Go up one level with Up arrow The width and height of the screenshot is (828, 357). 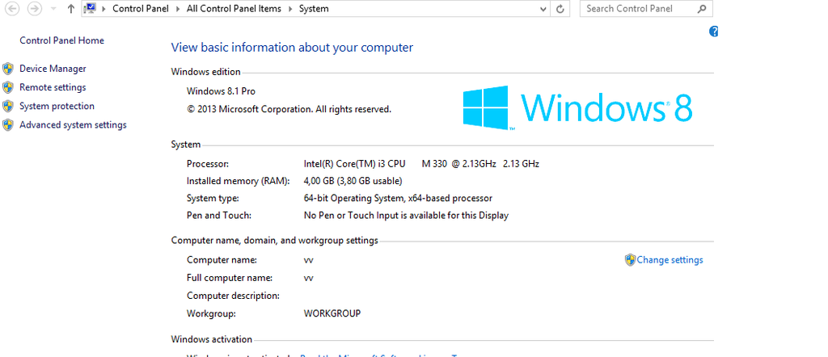71,8
